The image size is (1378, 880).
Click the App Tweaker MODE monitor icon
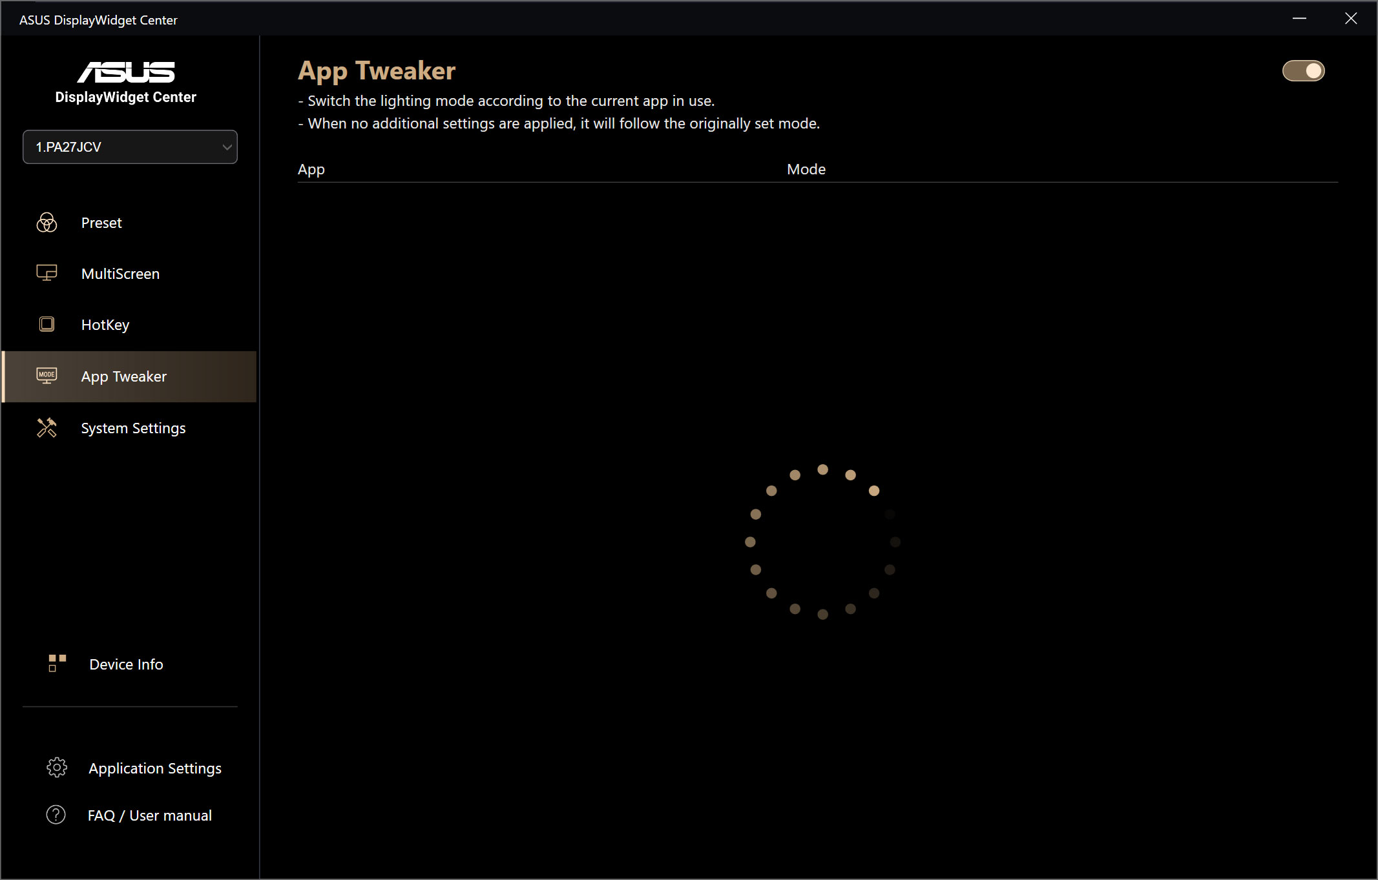coord(47,376)
